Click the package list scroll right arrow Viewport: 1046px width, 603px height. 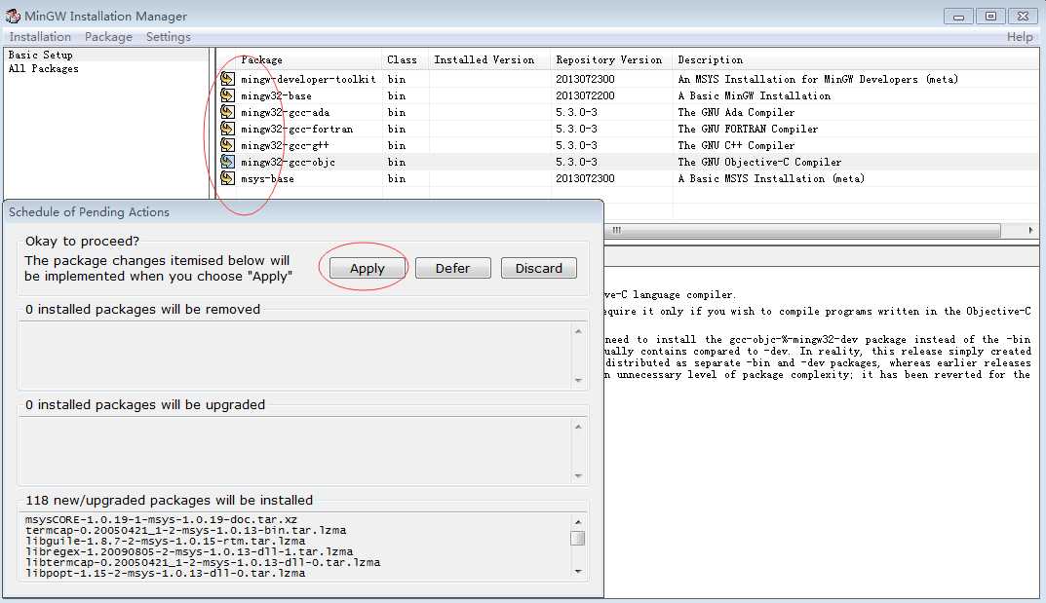point(1030,230)
